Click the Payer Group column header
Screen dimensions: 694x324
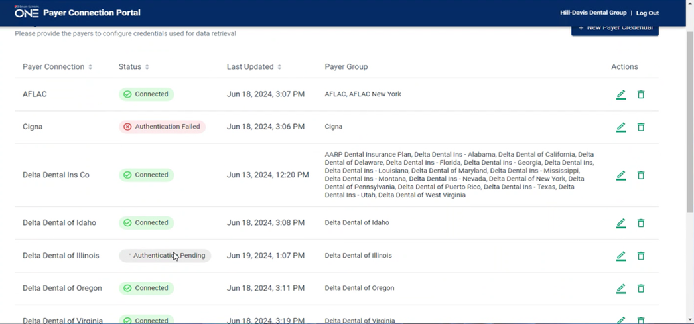[x=346, y=67]
